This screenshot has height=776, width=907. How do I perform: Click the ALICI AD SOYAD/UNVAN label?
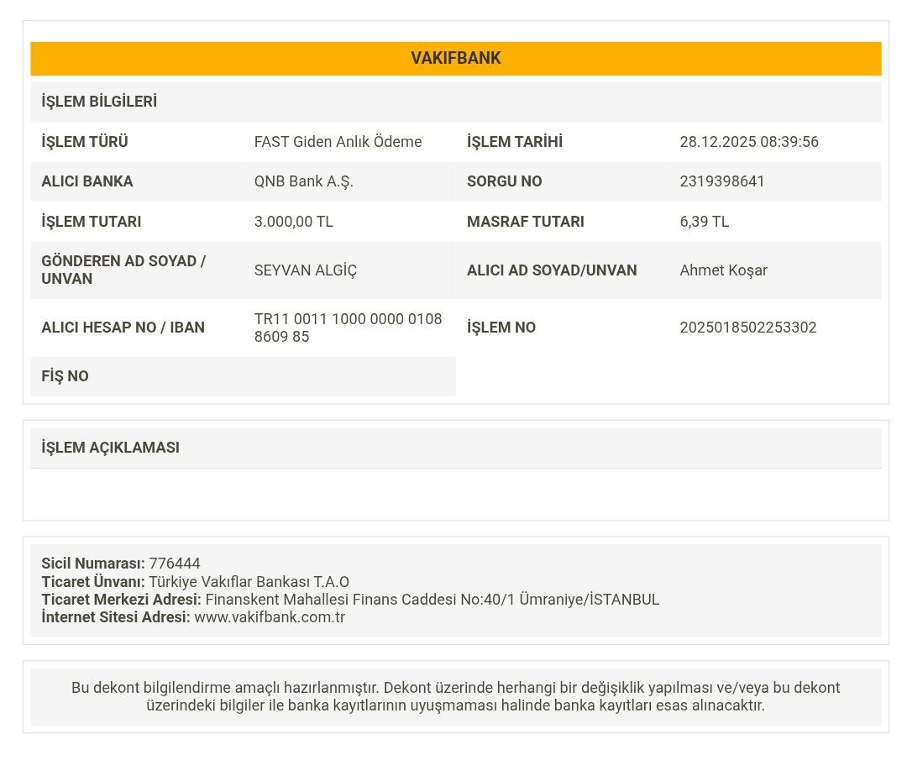552,270
